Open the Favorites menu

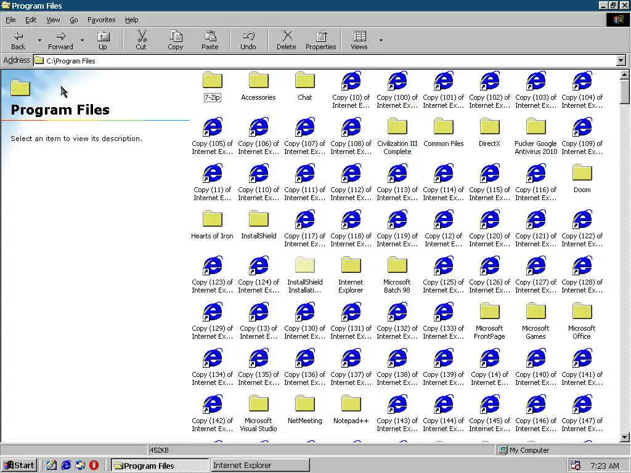102,20
